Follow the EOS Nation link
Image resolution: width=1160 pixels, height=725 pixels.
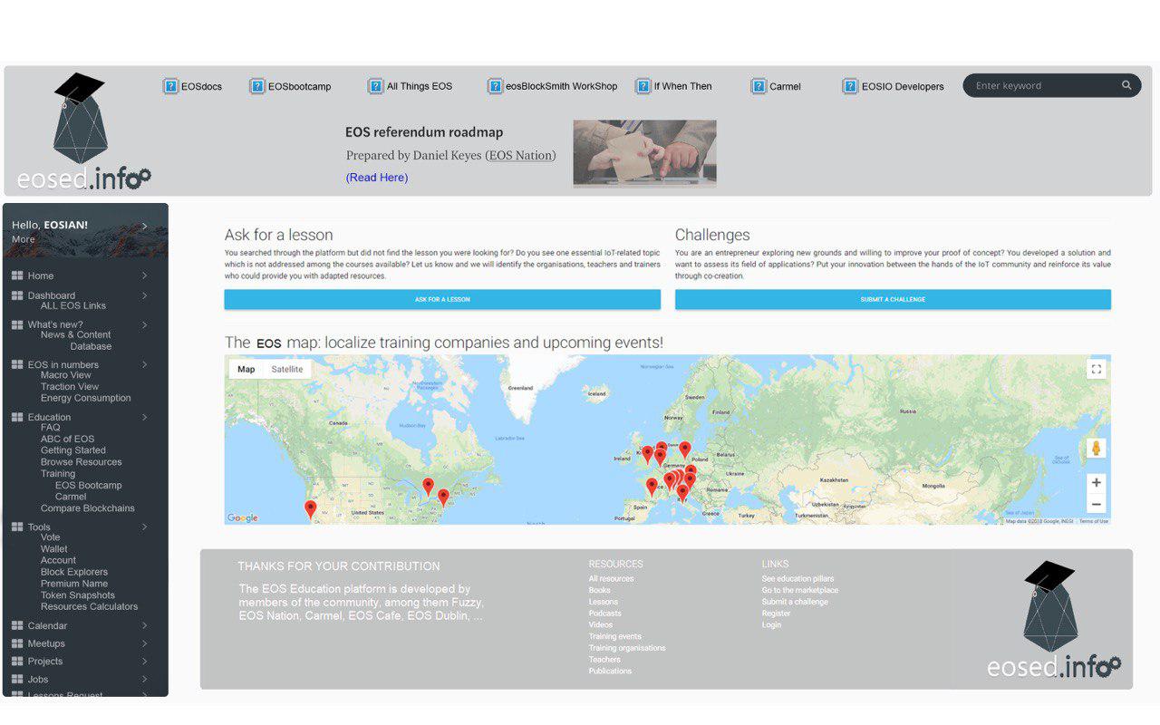click(520, 155)
